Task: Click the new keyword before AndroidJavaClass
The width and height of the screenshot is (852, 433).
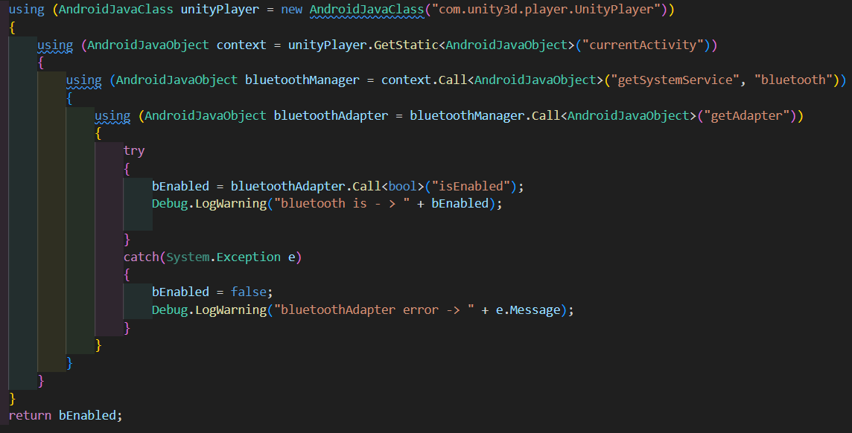Action: coord(292,10)
